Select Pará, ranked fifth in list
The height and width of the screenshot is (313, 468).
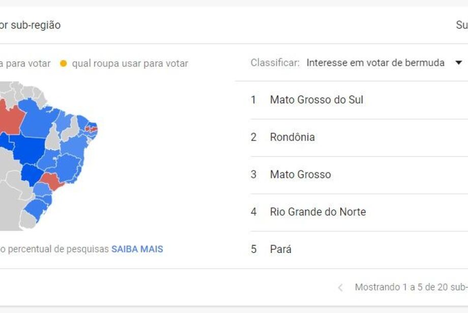point(280,249)
